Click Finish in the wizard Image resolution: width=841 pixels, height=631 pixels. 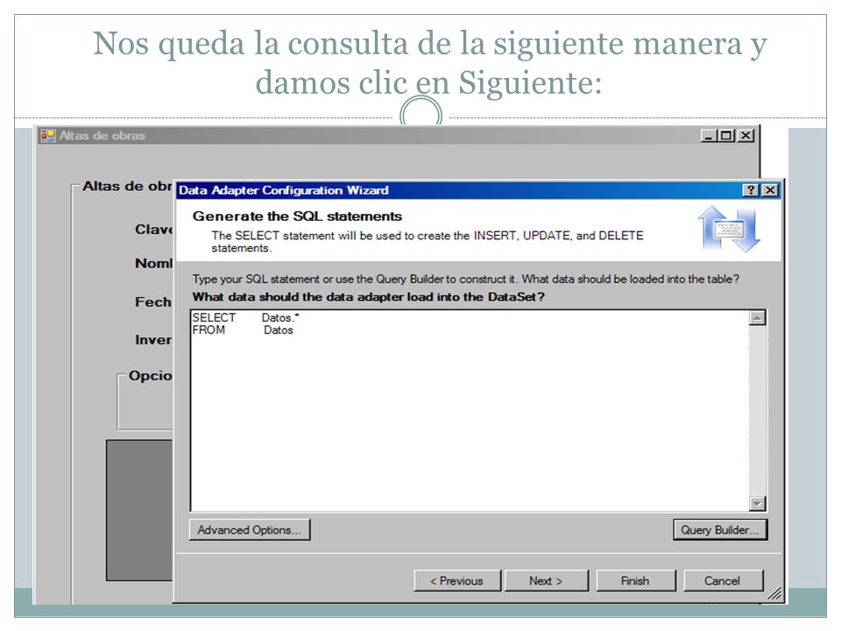coord(636,580)
